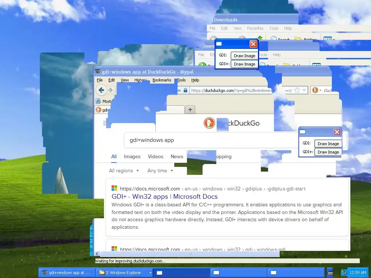The width and height of the screenshot is (371, 278).
Task: Click GDI Draw Image in the dialog overlapping Downloads
Action: coord(245,56)
